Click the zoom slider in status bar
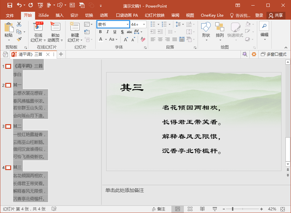291x213 pixels. click(232, 209)
